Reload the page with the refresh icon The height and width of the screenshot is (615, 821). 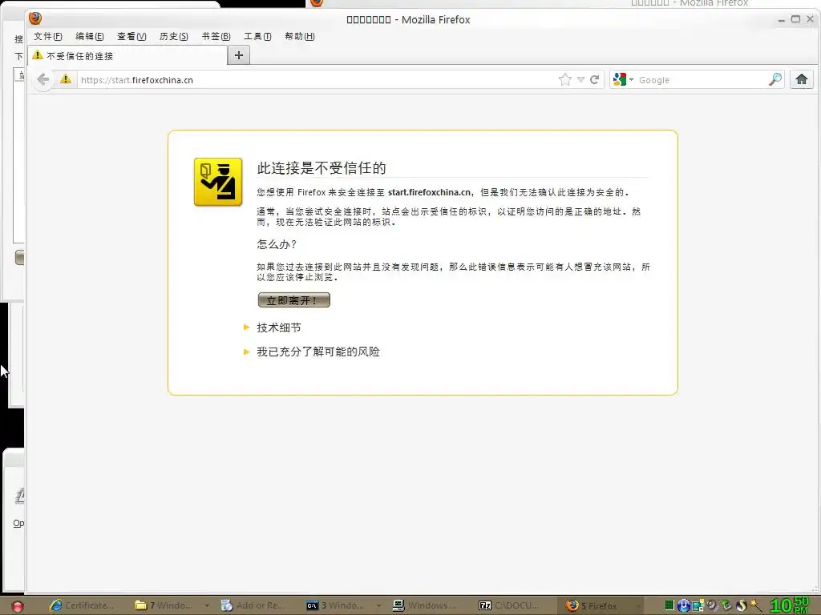coord(594,79)
